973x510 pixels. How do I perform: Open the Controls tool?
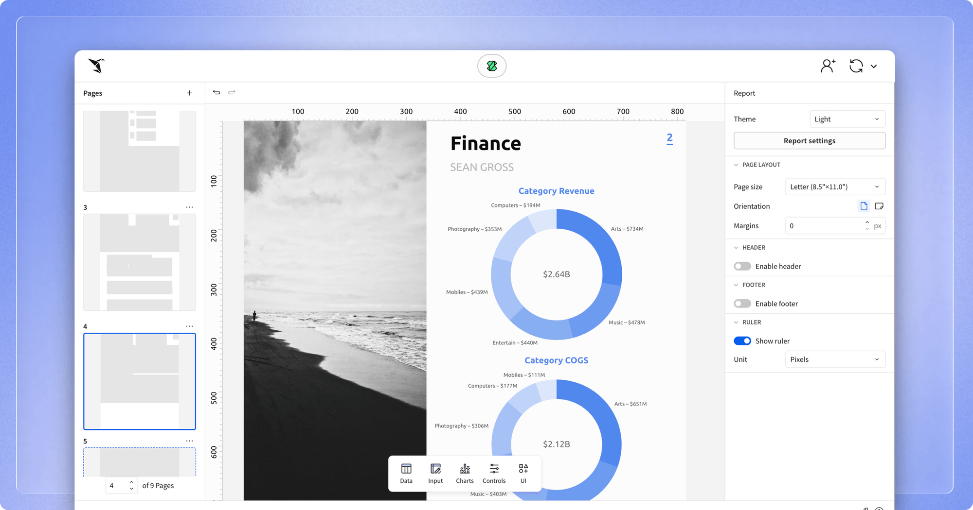point(494,473)
